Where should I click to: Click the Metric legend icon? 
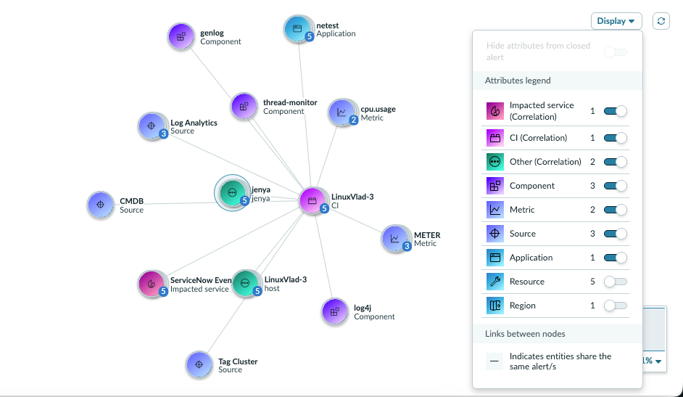click(x=494, y=210)
